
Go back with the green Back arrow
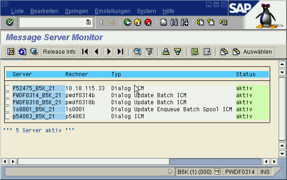(128, 22)
